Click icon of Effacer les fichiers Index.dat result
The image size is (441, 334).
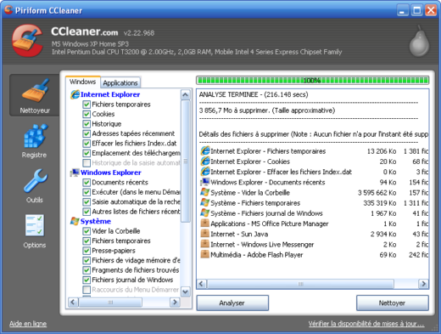pyautogui.click(x=205, y=172)
